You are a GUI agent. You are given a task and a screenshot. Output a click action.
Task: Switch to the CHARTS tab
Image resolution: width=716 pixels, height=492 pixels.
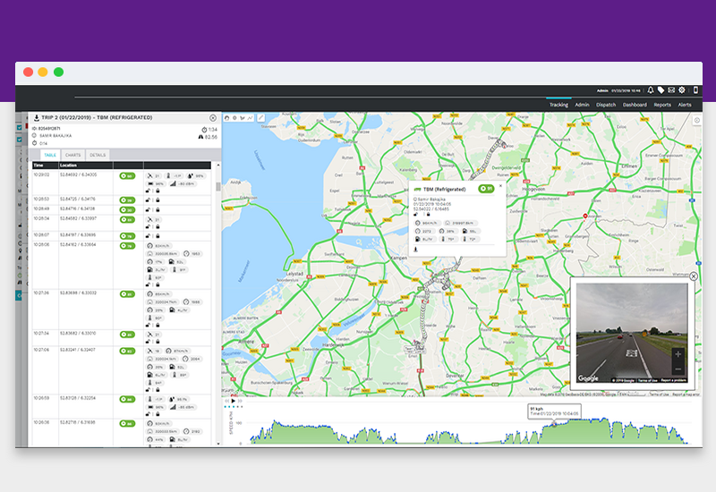coord(72,155)
